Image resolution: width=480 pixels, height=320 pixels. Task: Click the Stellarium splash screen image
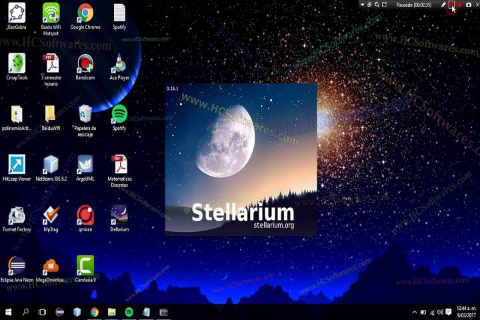(241, 159)
